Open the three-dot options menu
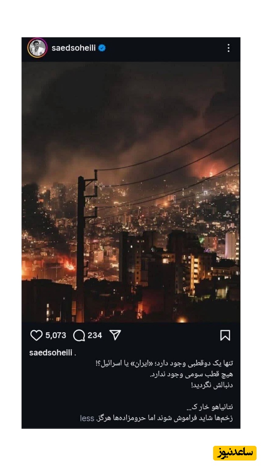 click(x=228, y=48)
